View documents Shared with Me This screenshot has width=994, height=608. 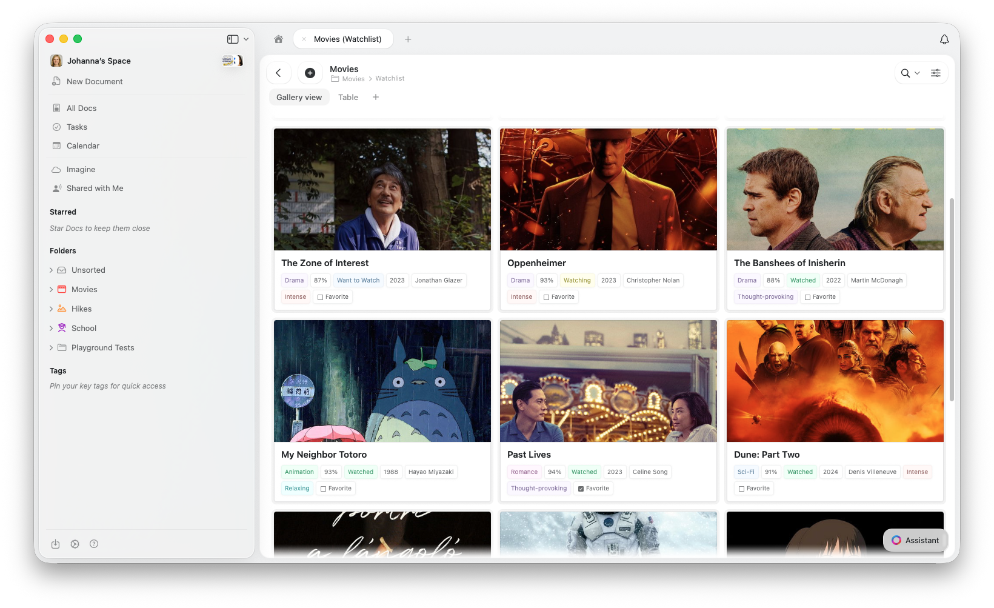pyautogui.click(x=95, y=188)
